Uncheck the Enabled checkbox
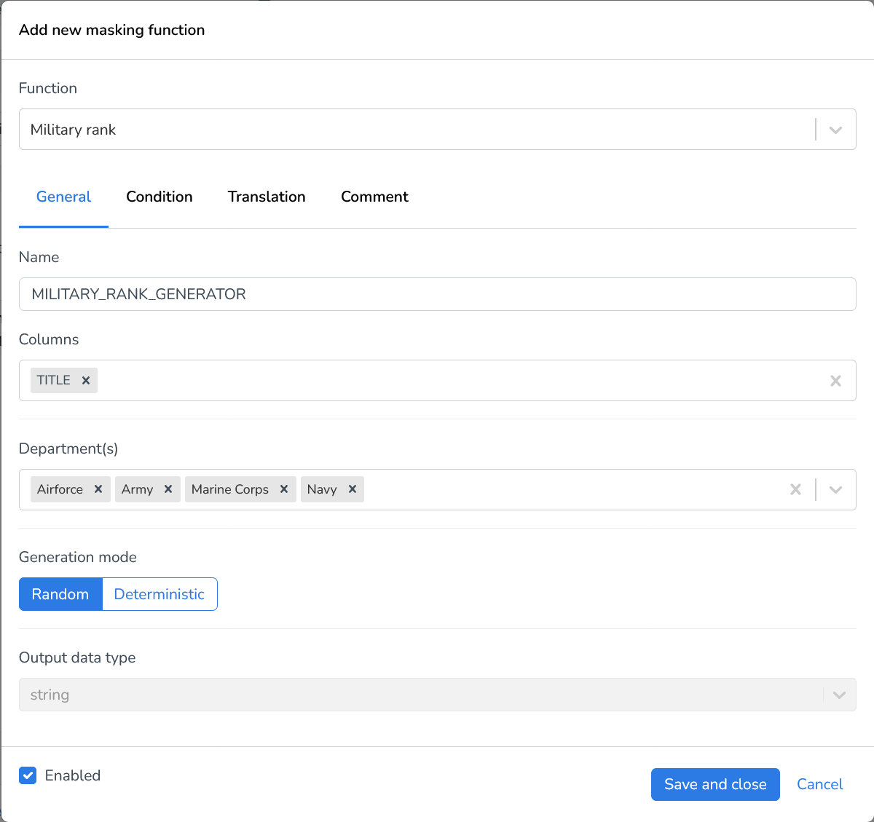The height and width of the screenshot is (822, 874). point(28,775)
